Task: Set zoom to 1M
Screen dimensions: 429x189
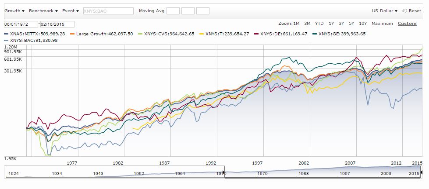Action: 296,24
